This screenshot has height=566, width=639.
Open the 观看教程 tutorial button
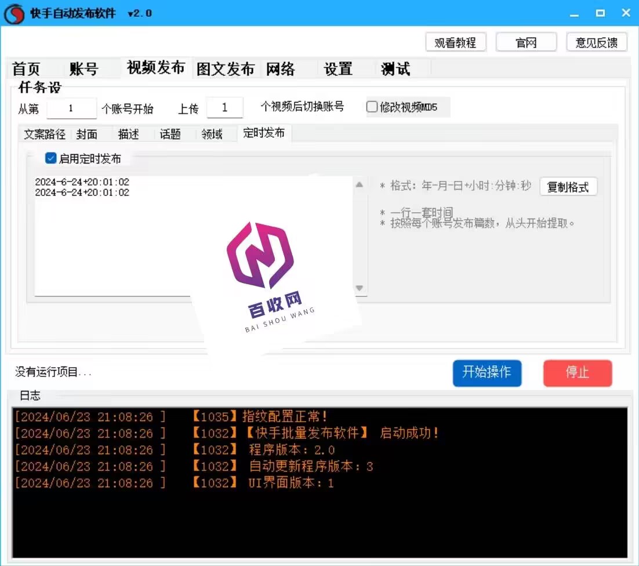[x=456, y=42]
